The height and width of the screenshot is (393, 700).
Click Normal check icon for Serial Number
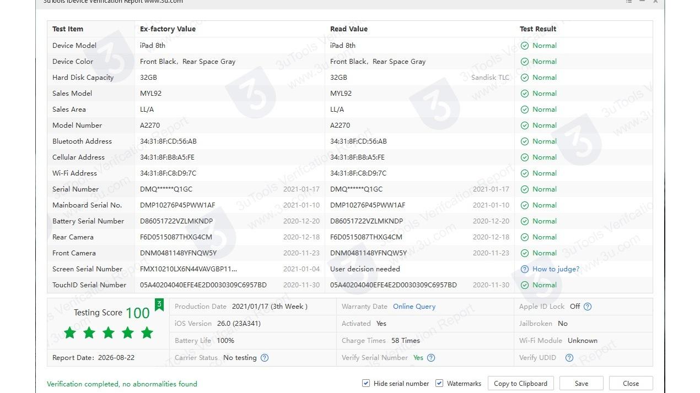click(525, 189)
